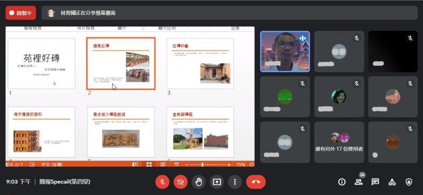Click the red 錄製中 recording indicator
423x195 pixels.
[21, 13]
